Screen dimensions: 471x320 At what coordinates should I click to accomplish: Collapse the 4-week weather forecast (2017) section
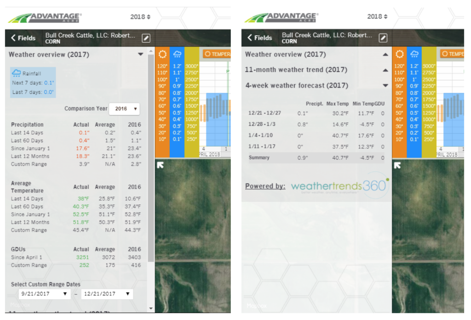click(385, 86)
